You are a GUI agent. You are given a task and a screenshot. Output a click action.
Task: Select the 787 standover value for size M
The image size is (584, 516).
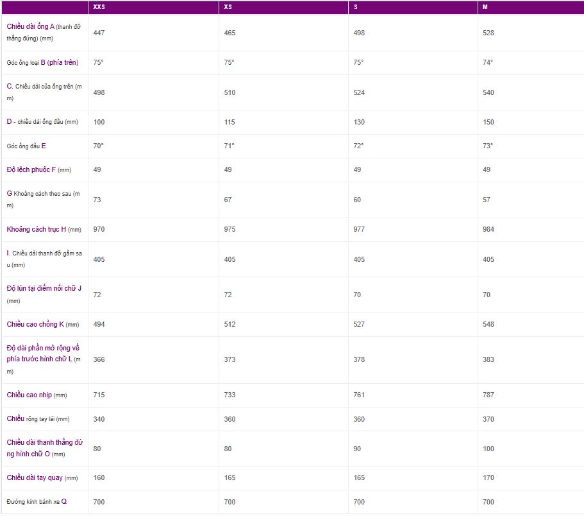pos(488,395)
